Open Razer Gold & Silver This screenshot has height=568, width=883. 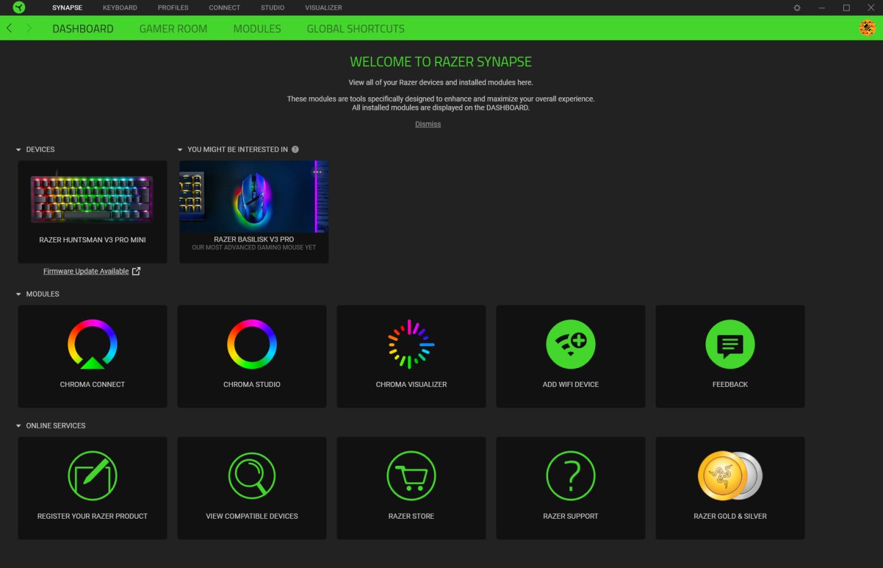730,488
